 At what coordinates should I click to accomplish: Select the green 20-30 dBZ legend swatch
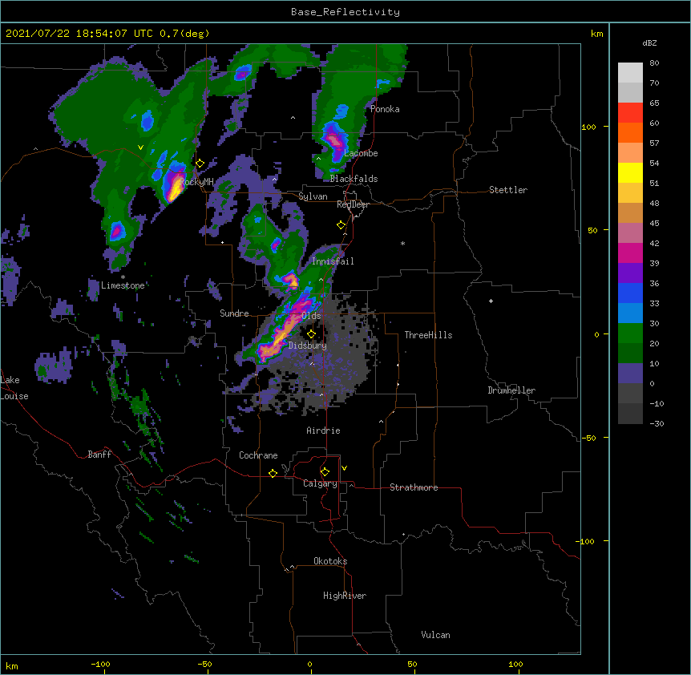[630, 333]
